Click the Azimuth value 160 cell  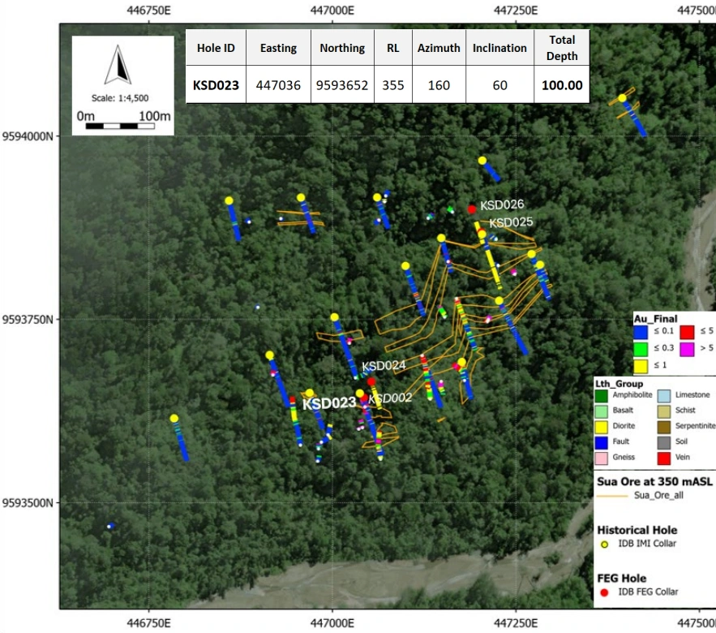point(439,85)
